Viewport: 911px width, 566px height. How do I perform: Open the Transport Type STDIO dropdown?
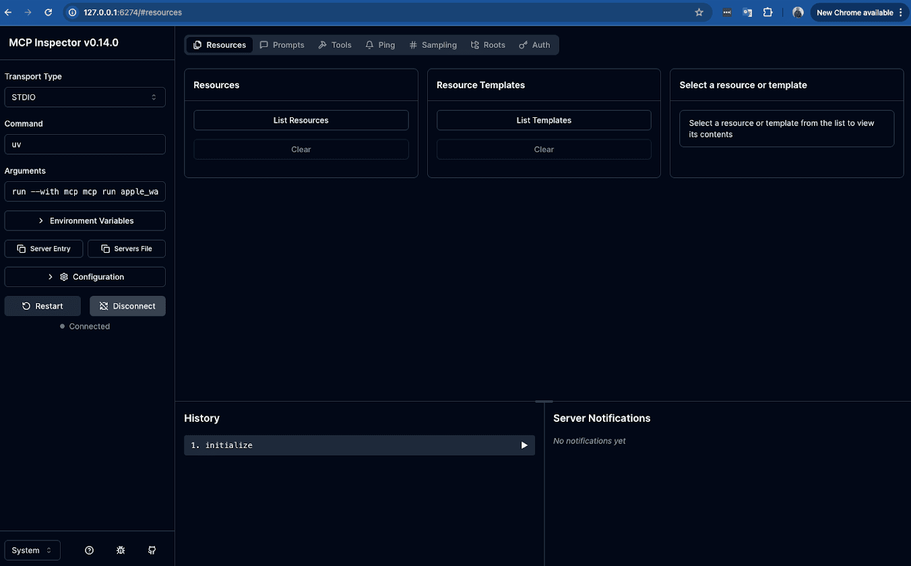coord(85,97)
